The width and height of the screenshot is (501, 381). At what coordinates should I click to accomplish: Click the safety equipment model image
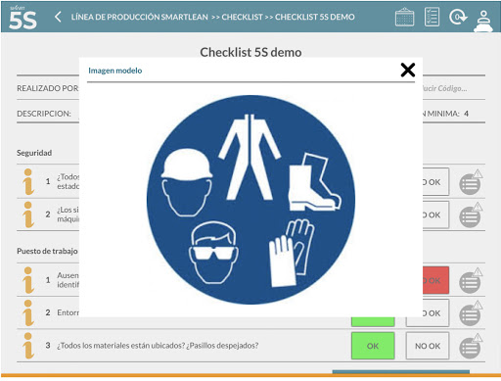[250, 200]
